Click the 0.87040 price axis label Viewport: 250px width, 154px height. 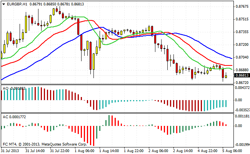(242, 57)
